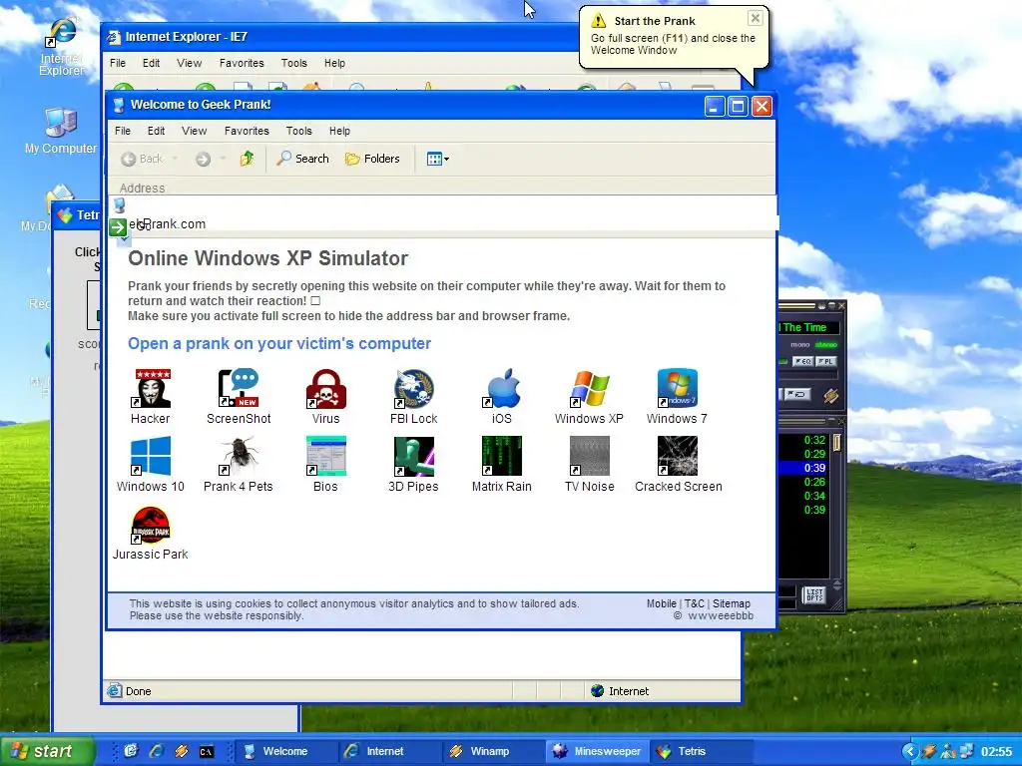Switch to Winamp taskbar button

(x=493, y=751)
